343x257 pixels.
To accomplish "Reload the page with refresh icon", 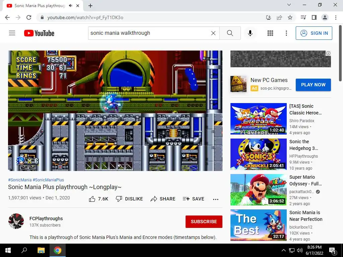I will (29, 17).
